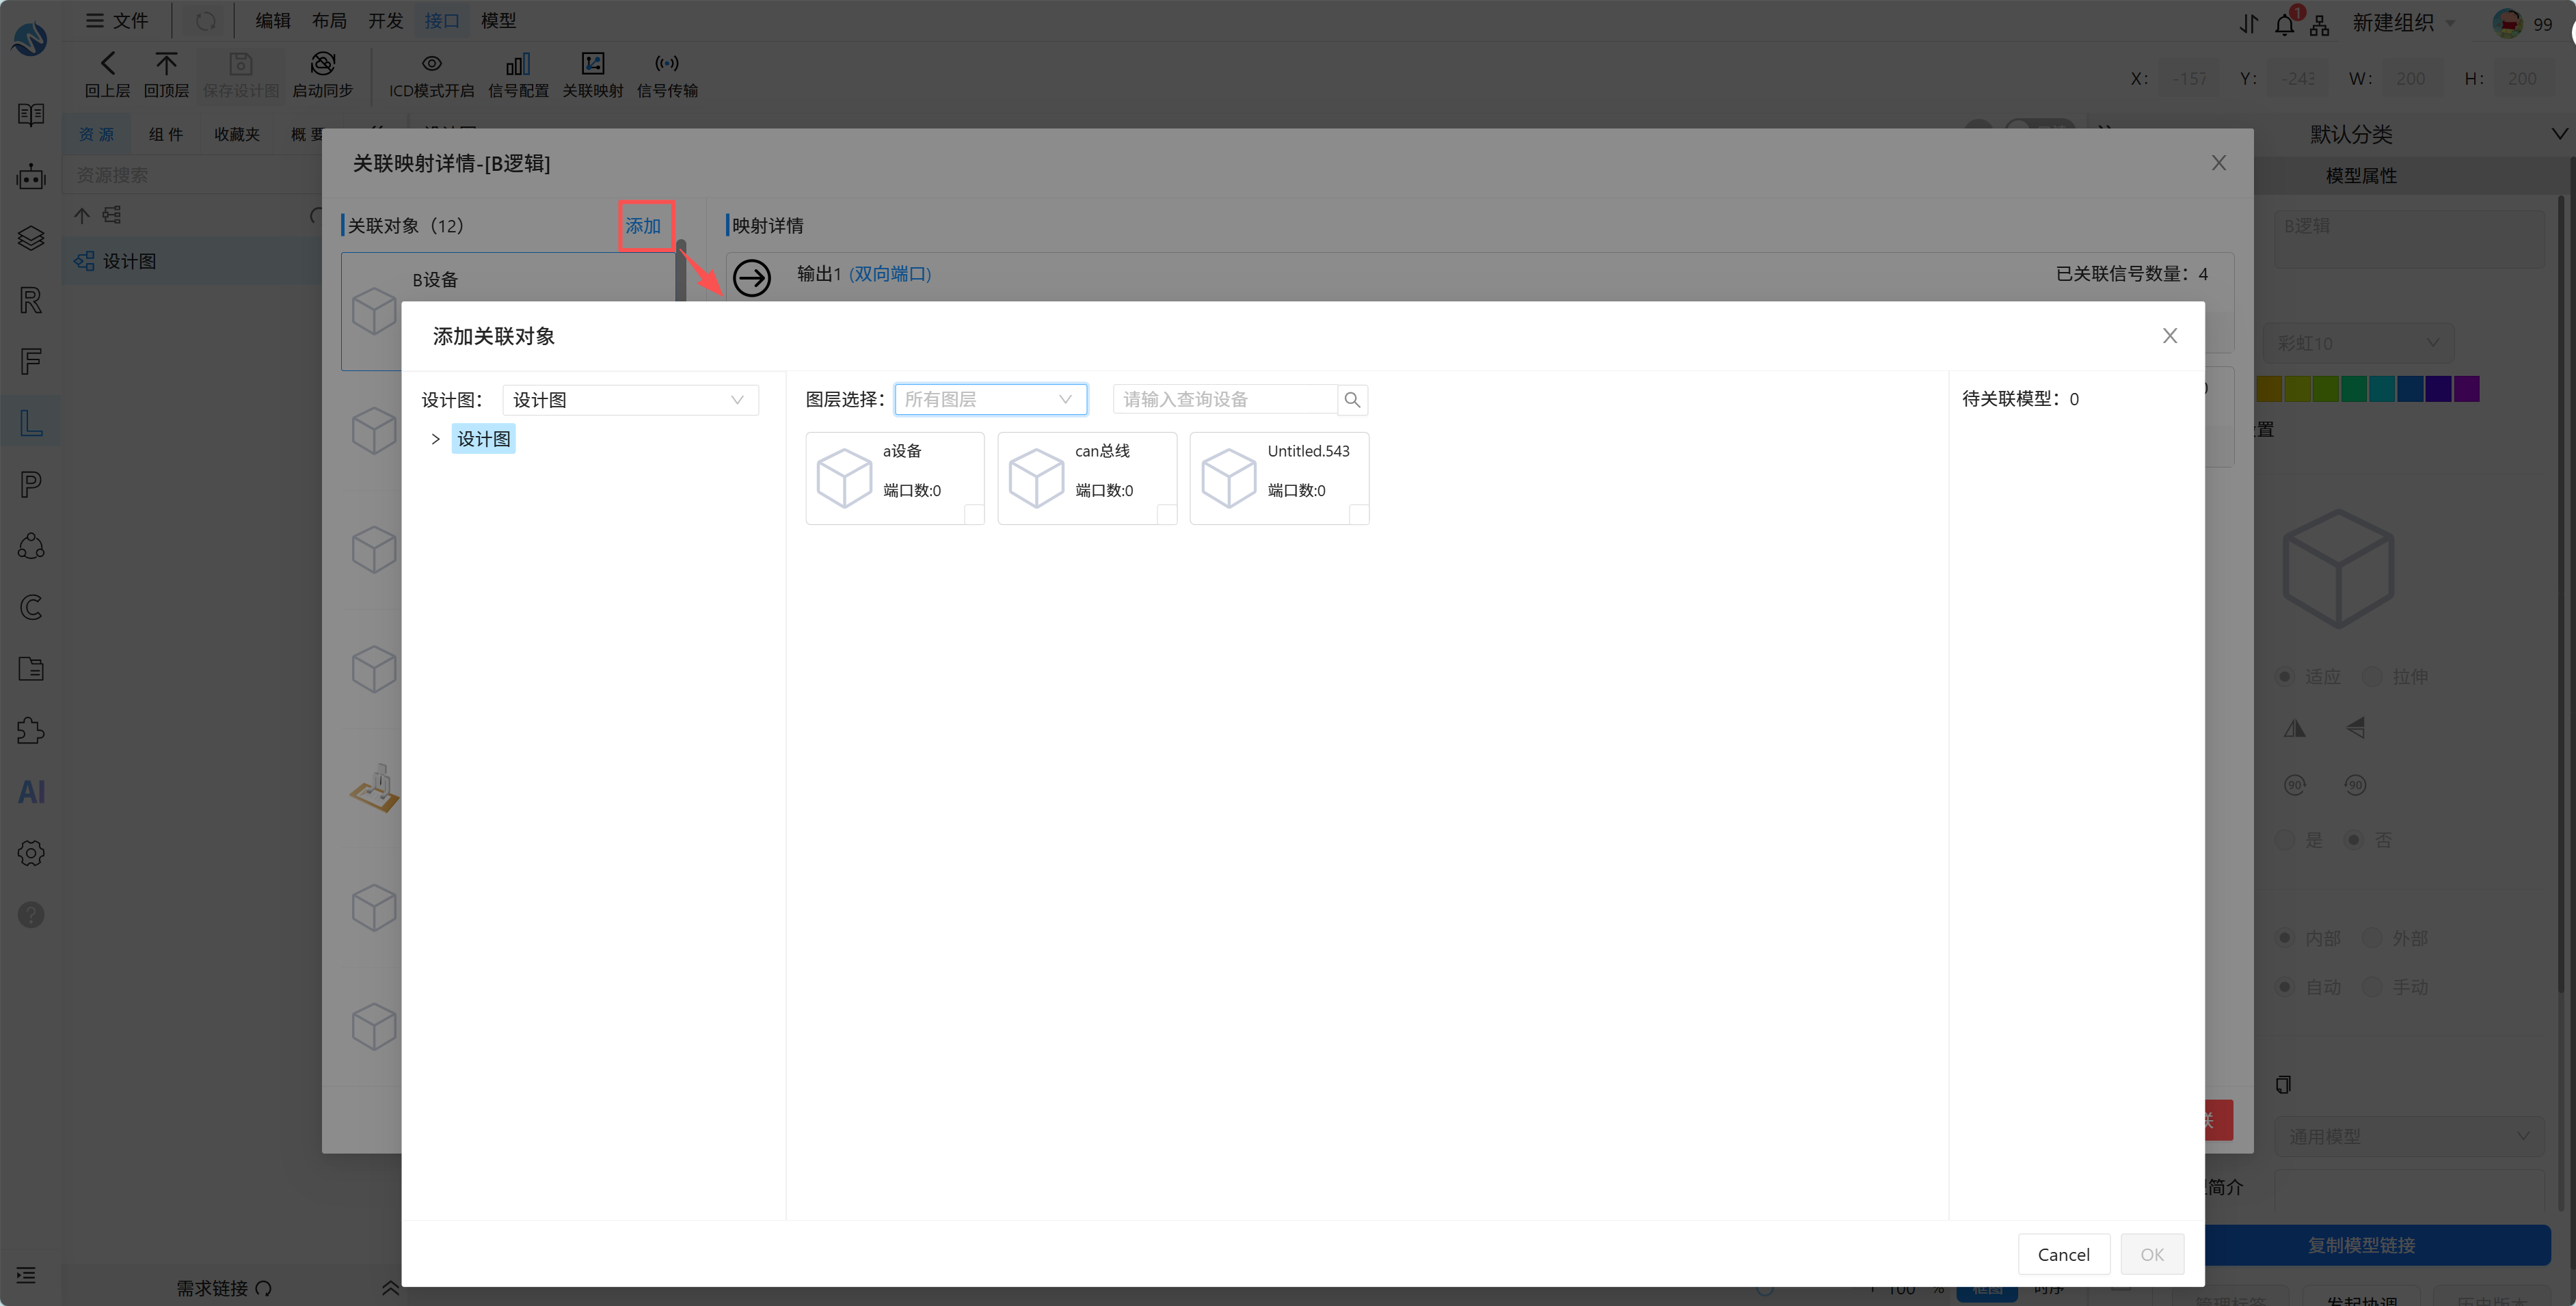Open the 图层选择 所有图层 dropdown

(x=990, y=399)
